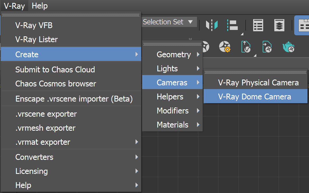309x193 pixels.
Task: Render the scene using the V-Ray teapot icon
Action: click(289, 47)
